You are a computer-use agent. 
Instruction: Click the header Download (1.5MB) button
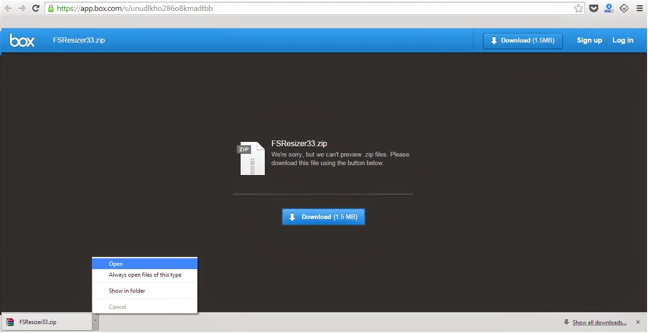tap(522, 41)
